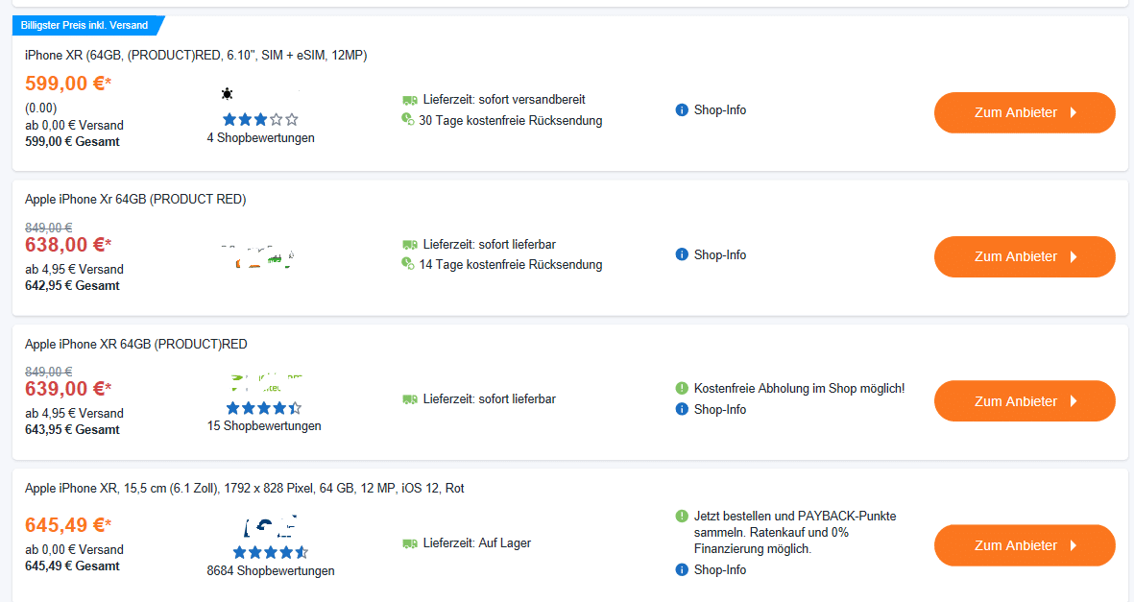Screen dimensions: 1134x602
Task: Click 'Lieferzeit: sofort lieferbar' in the 639,00 € offer
Action: click(x=490, y=399)
